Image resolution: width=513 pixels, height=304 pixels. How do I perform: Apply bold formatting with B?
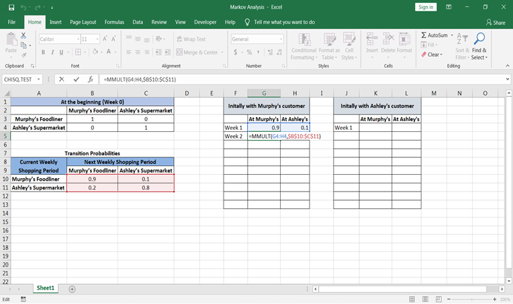tap(43, 52)
